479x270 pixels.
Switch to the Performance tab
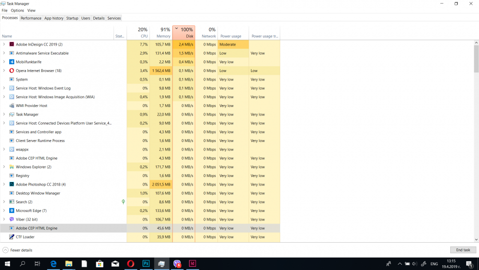coord(31,18)
